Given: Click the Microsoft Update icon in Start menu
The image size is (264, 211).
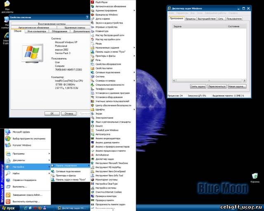Looking at the screenshot, I should click(8, 132).
